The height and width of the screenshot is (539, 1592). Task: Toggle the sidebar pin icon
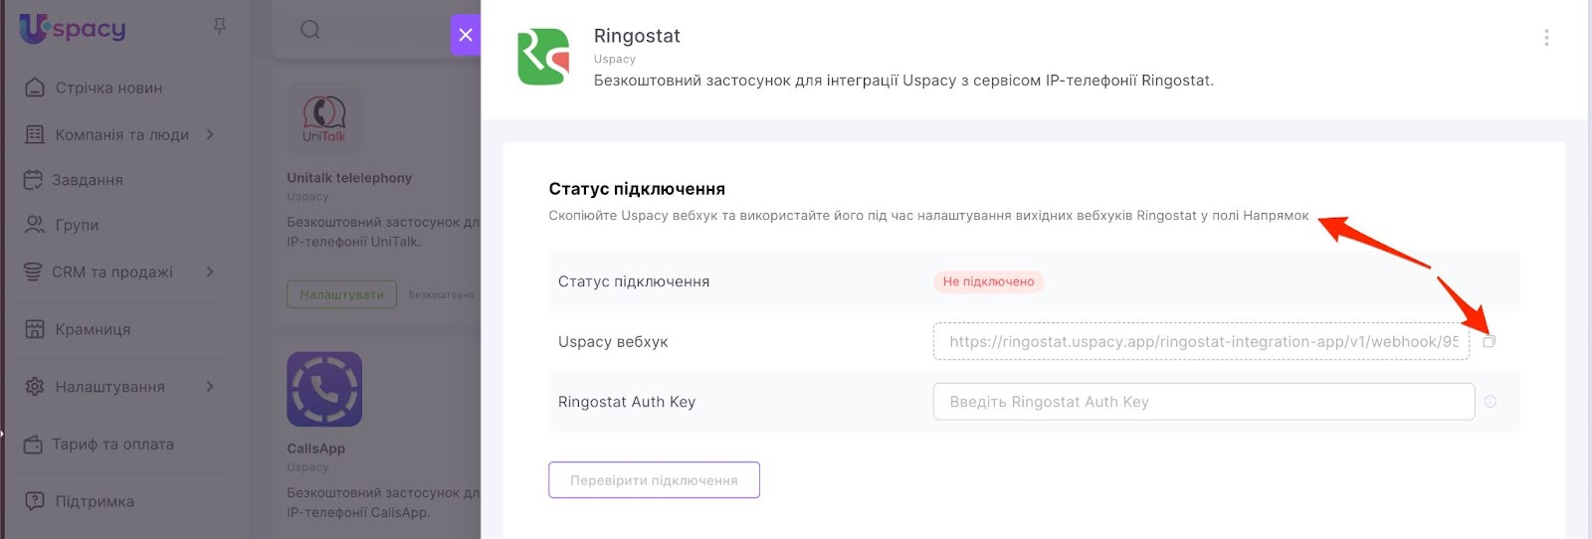pos(220,26)
